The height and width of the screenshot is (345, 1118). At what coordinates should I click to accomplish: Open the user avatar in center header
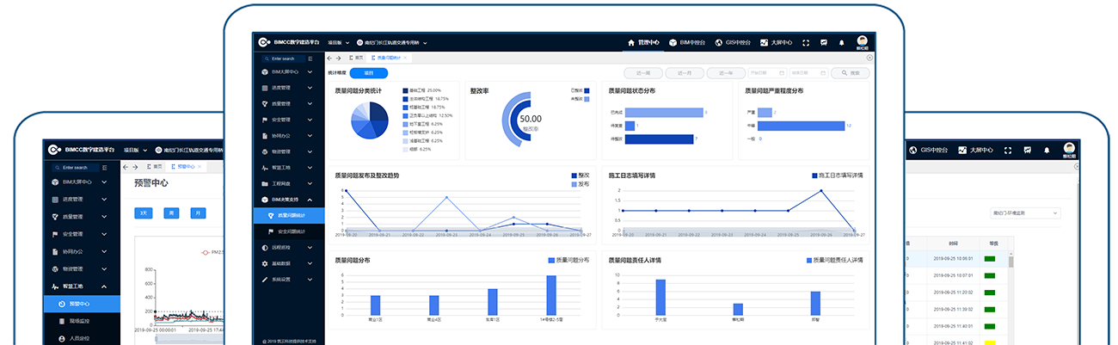862,40
